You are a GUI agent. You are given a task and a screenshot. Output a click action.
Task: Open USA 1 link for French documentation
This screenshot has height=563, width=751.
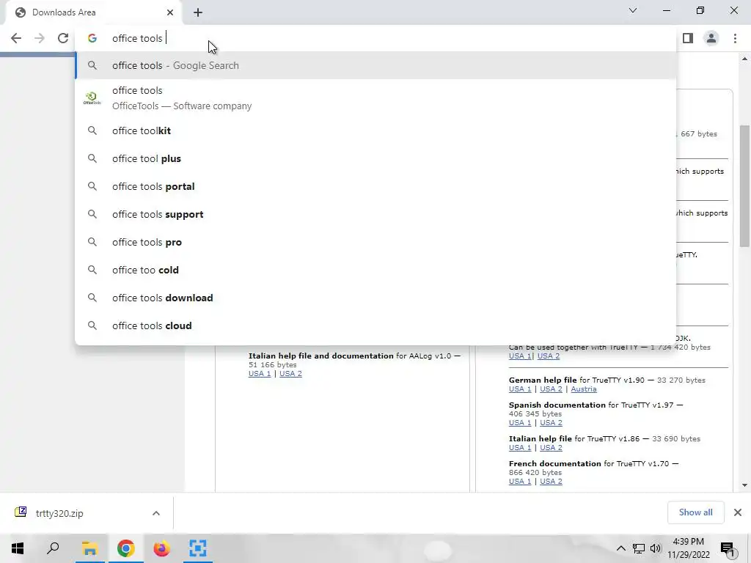[520, 481]
